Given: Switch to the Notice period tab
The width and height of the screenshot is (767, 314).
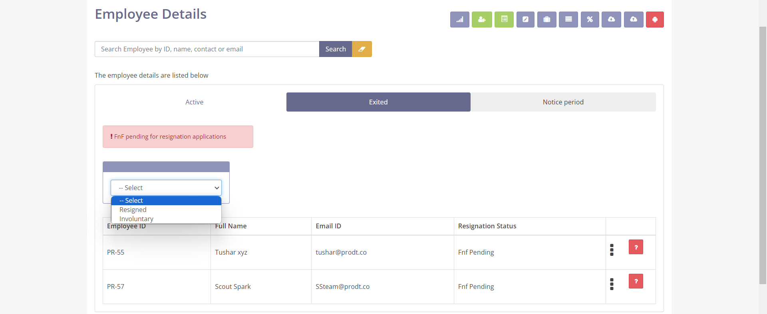Looking at the screenshot, I should point(563,102).
